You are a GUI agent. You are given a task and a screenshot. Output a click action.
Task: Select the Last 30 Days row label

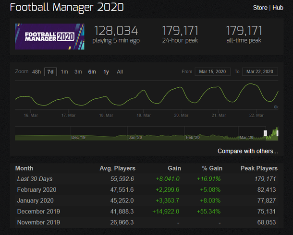(x=35, y=179)
